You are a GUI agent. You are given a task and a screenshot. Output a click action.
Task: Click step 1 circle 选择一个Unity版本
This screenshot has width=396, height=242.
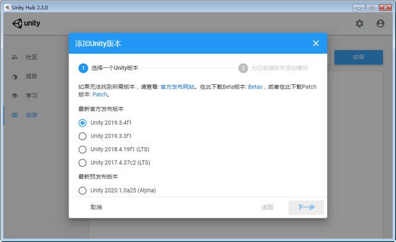(83, 68)
